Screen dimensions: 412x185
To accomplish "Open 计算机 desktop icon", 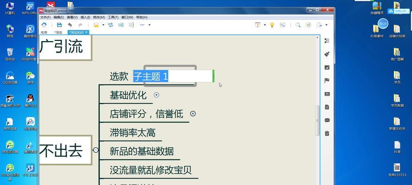I will [x=10, y=8].
